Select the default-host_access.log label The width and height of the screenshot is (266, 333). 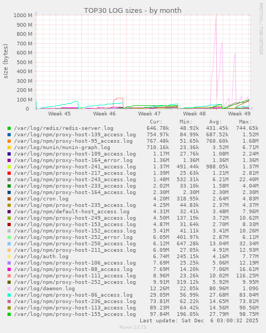pos(72,212)
